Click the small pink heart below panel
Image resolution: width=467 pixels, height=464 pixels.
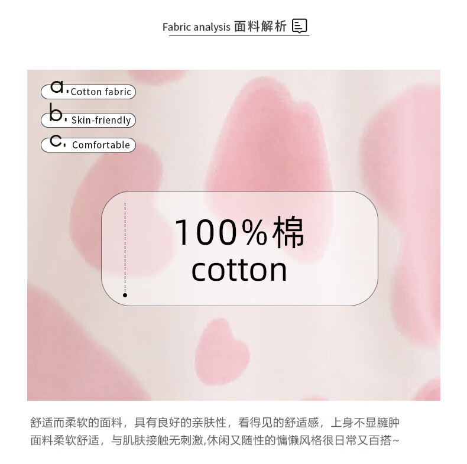(x=222, y=352)
